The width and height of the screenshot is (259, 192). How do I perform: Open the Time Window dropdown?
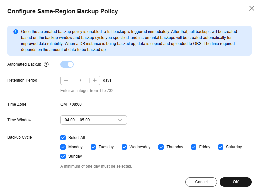(x=93, y=120)
